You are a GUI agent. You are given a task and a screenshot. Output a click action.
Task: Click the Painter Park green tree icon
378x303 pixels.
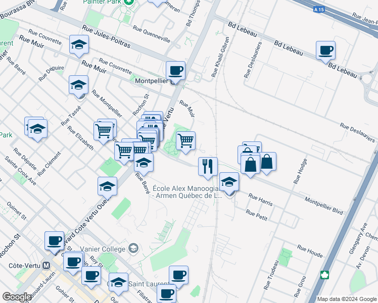click(129, 3)
